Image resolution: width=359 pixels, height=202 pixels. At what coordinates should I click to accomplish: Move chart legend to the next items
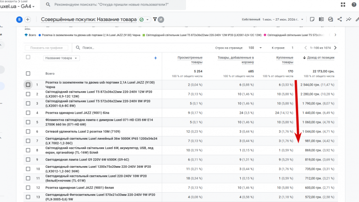pos(335,35)
